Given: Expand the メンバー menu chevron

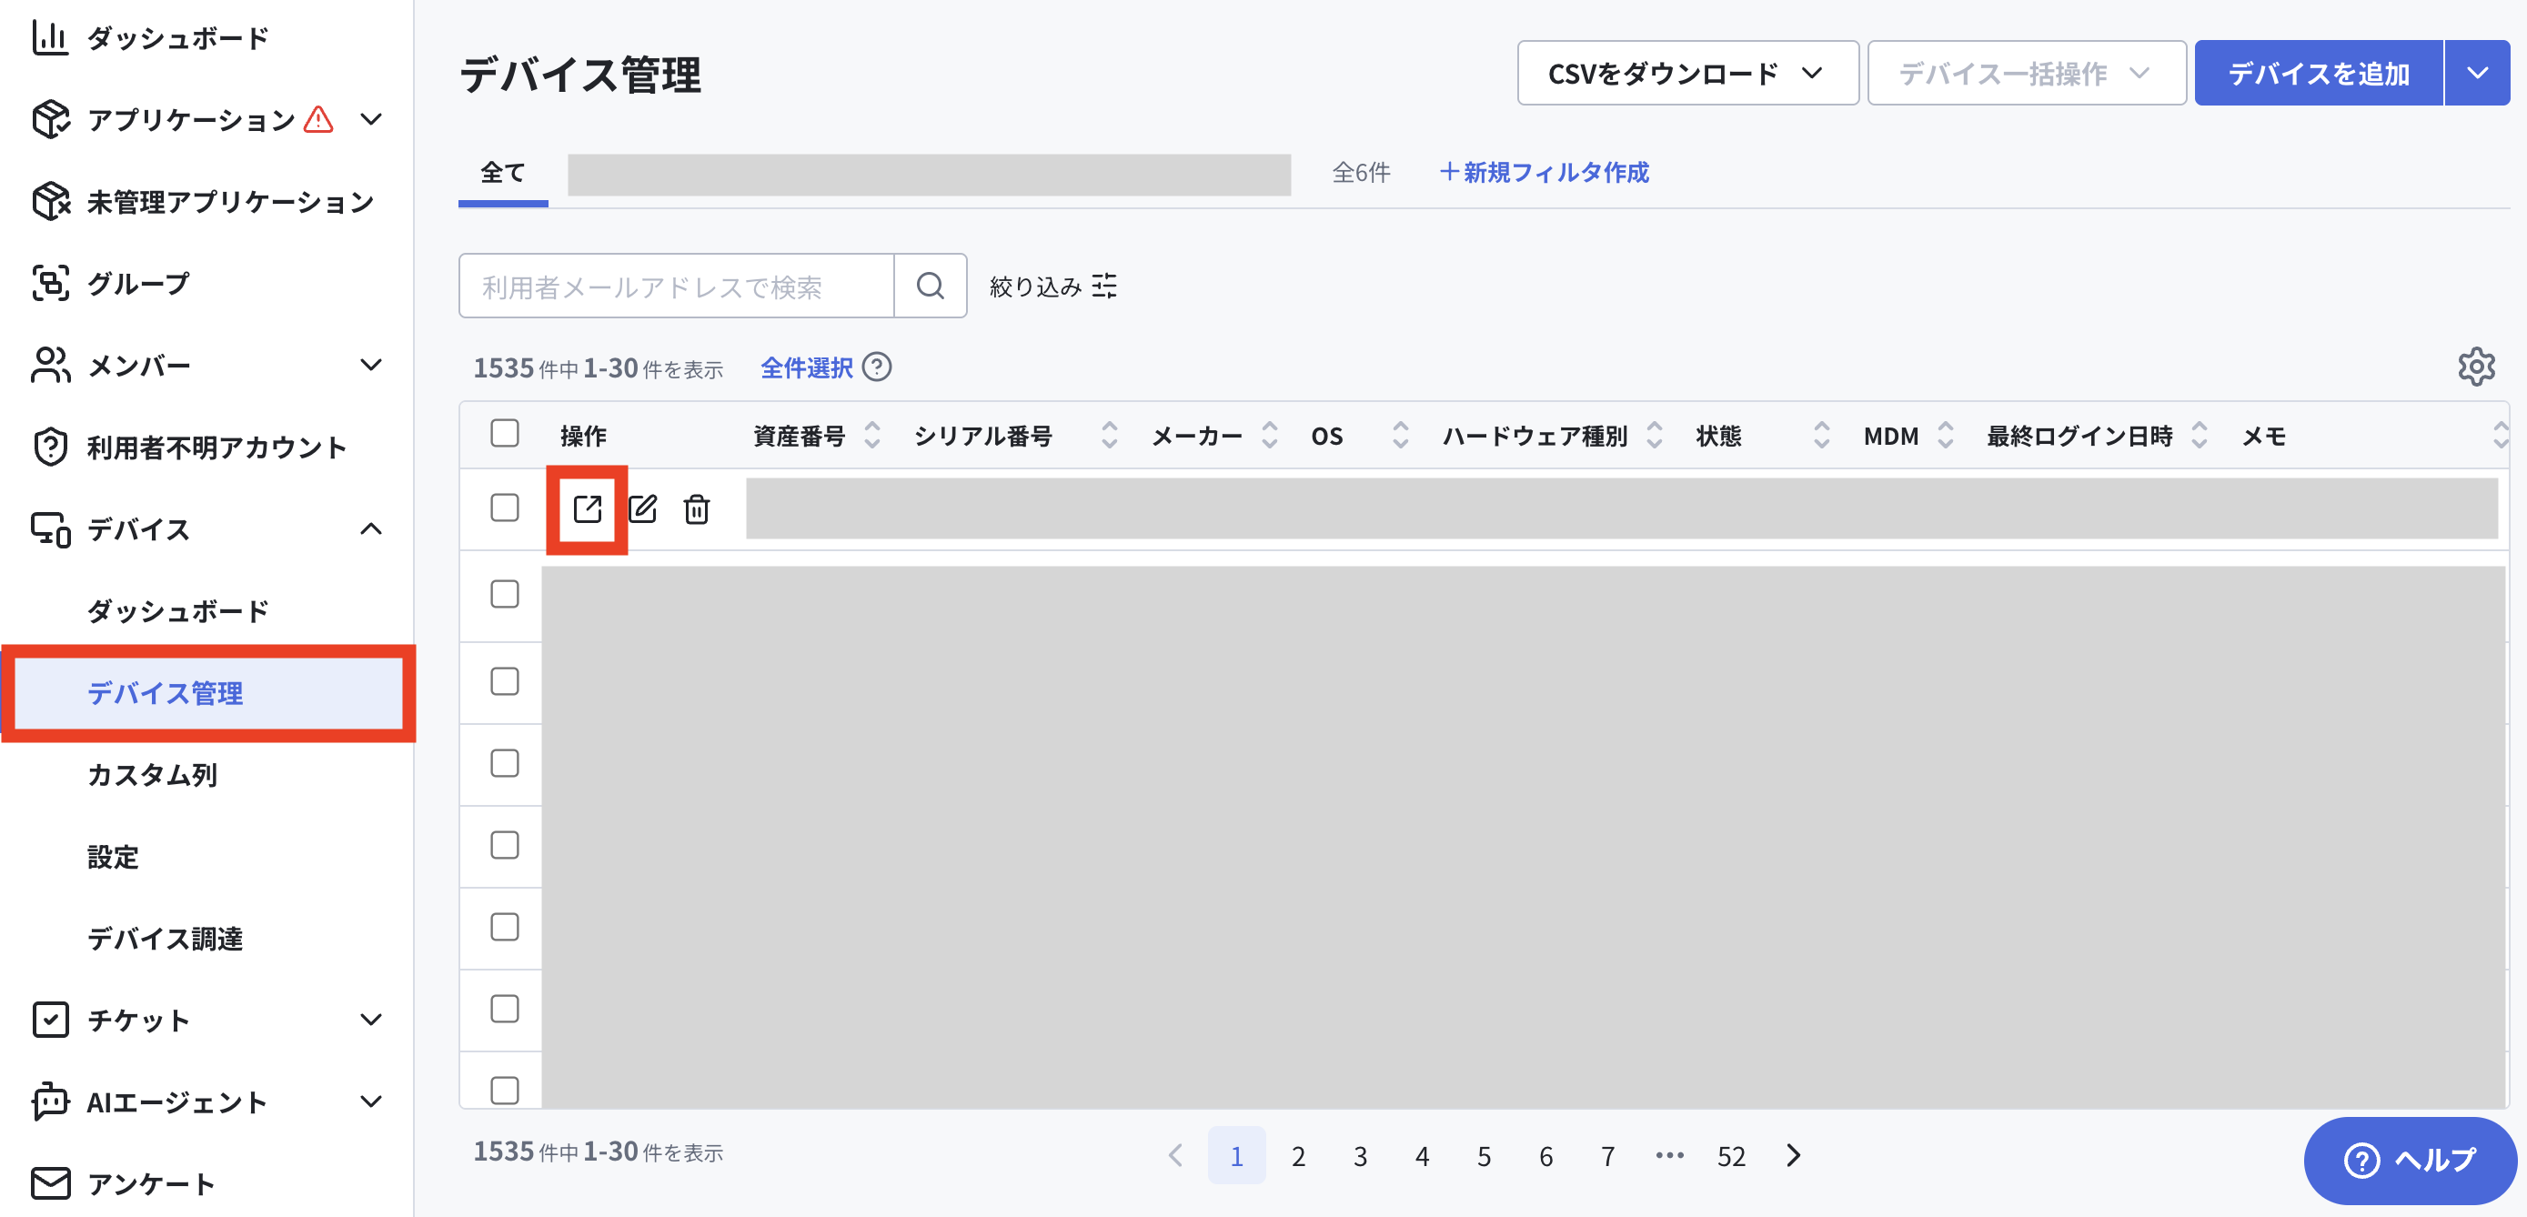Looking at the screenshot, I should point(371,365).
